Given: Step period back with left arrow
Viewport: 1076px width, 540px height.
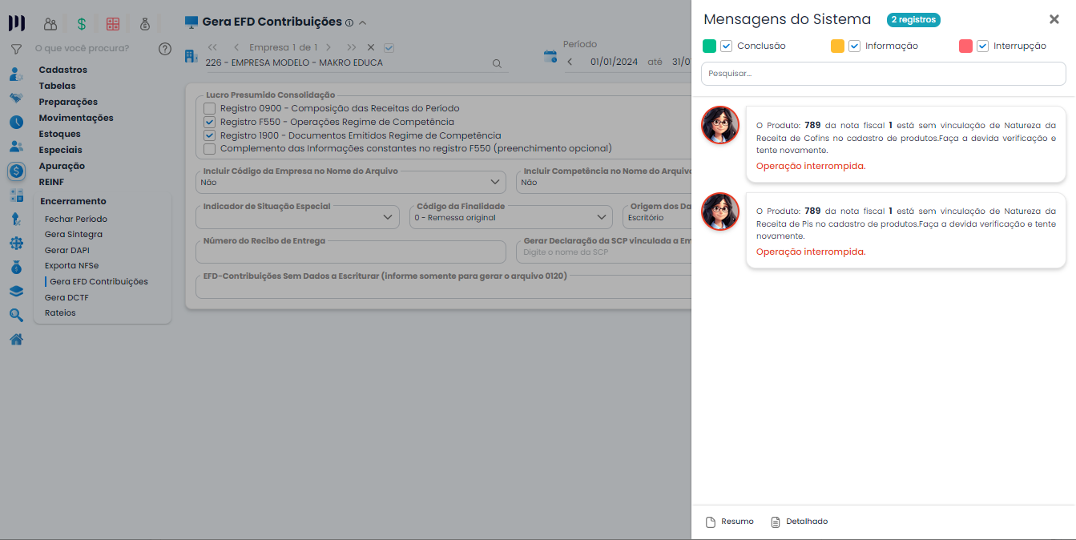Looking at the screenshot, I should pyautogui.click(x=570, y=62).
